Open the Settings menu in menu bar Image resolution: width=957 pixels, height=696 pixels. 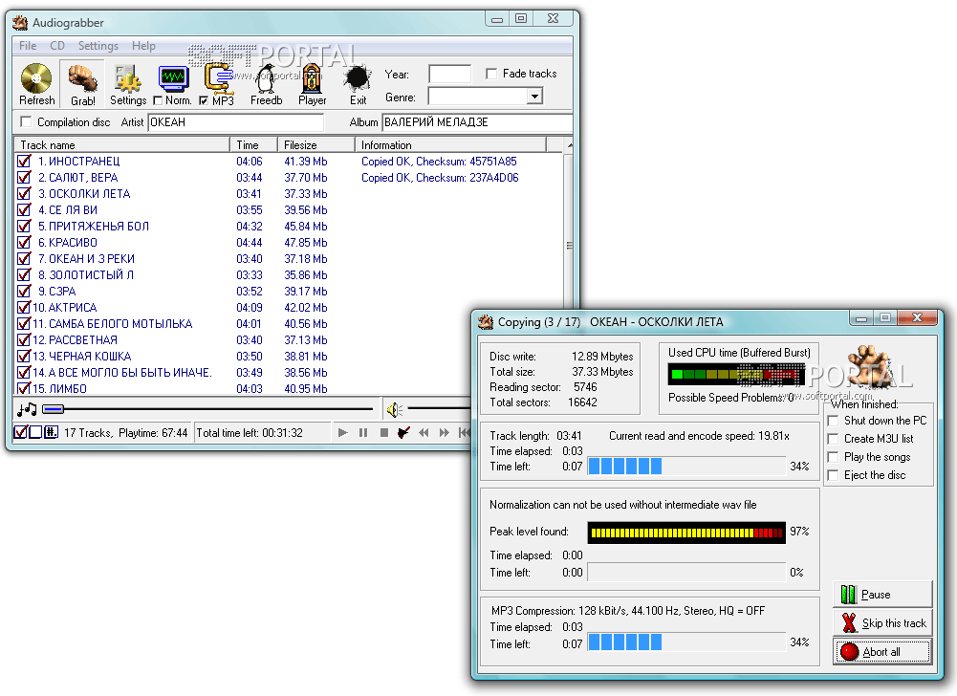(98, 46)
